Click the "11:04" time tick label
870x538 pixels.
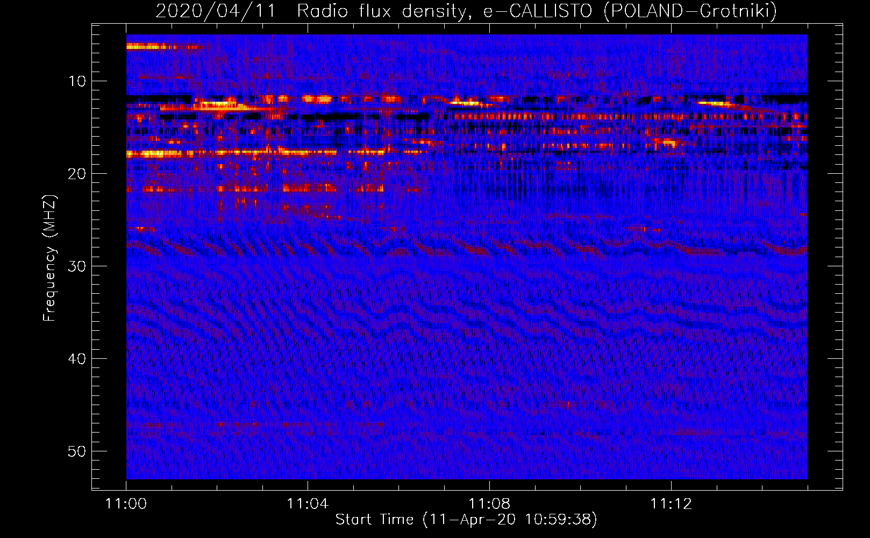[x=308, y=504]
